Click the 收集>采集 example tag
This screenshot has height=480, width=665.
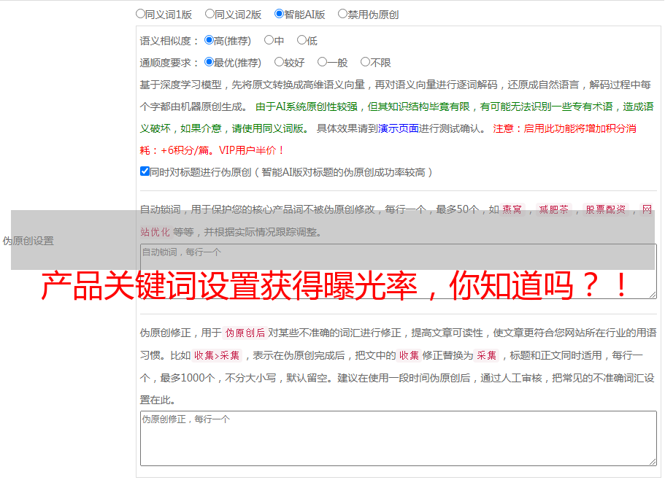pos(217,355)
